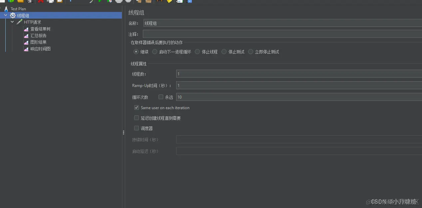This screenshot has height=208, width=422.
Task: Enable the 永远 loop checkbox
Action: tap(161, 97)
